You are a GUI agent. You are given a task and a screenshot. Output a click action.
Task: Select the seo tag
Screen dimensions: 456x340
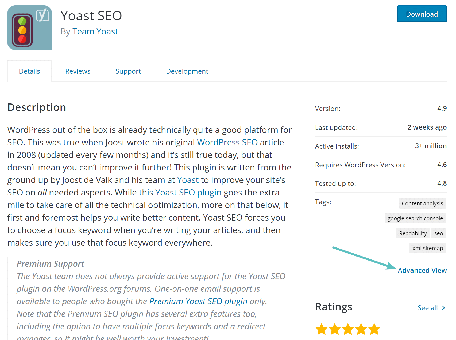439,233
